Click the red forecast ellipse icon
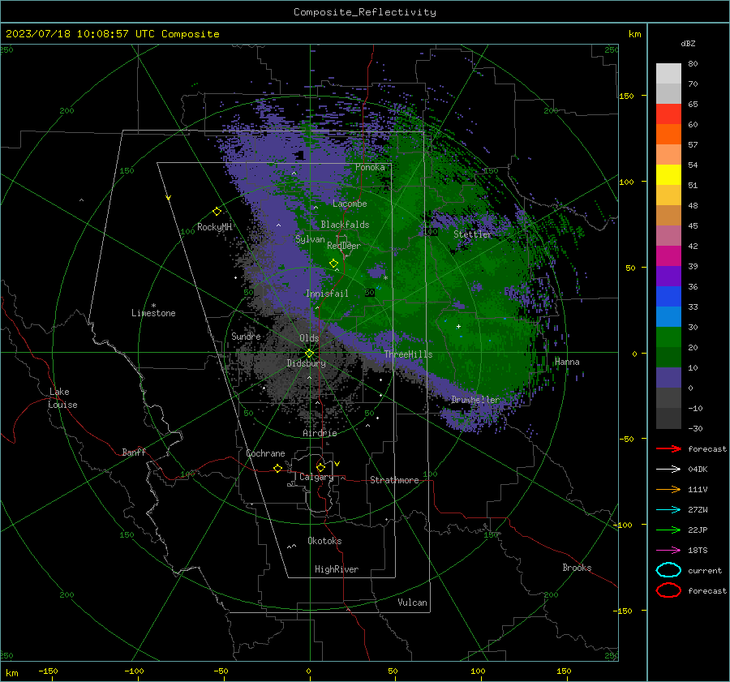Screen dimensions: 730x682 [x=668, y=590]
